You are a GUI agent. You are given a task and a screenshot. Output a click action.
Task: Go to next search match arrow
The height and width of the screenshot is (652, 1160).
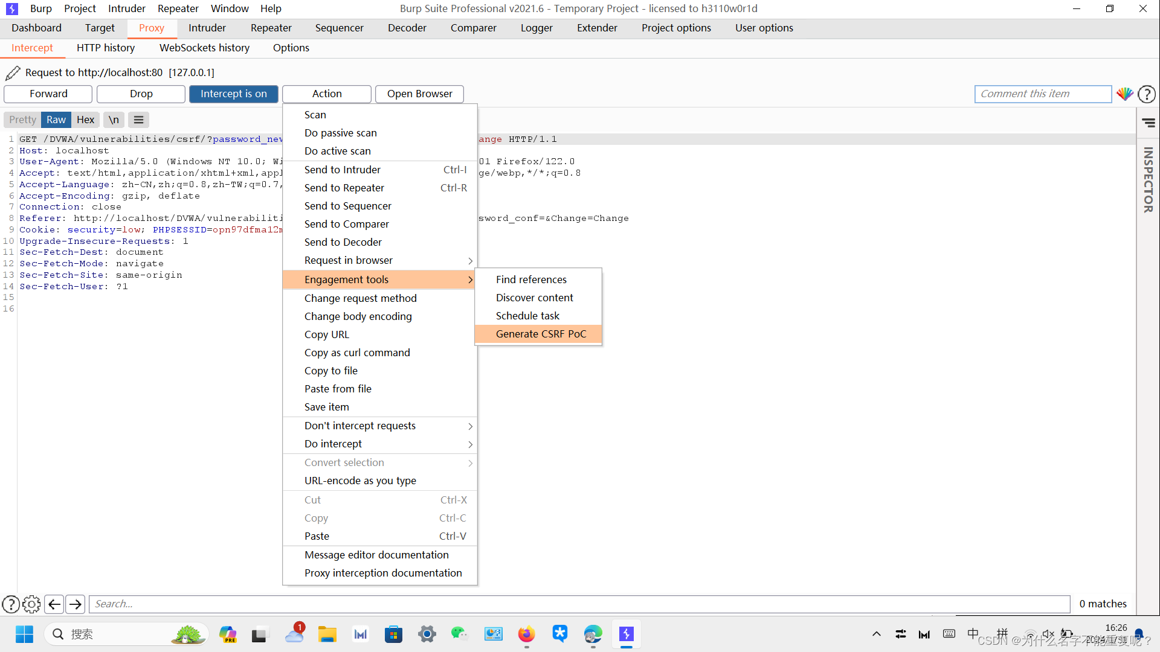(76, 604)
